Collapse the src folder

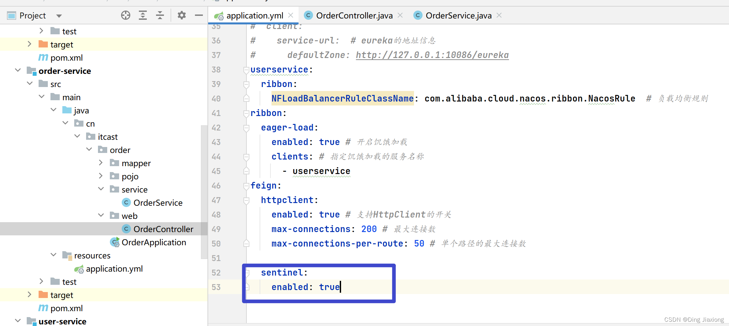click(x=30, y=83)
